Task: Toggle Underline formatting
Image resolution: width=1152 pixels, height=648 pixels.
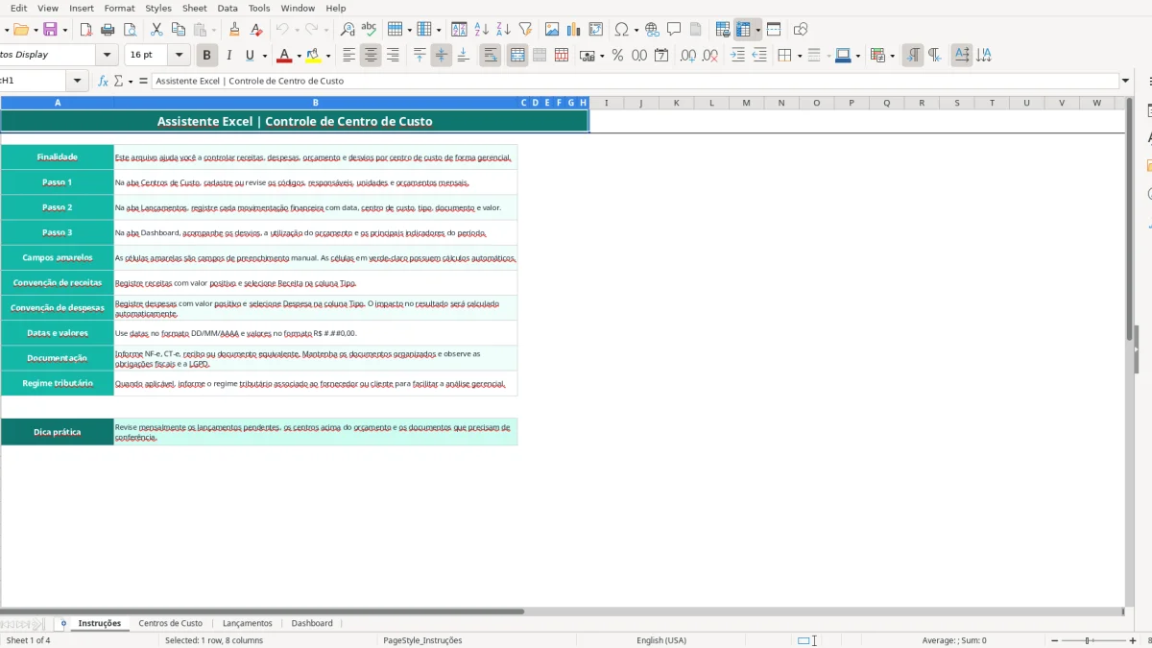Action: pyautogui.click(x=250, y=56)
